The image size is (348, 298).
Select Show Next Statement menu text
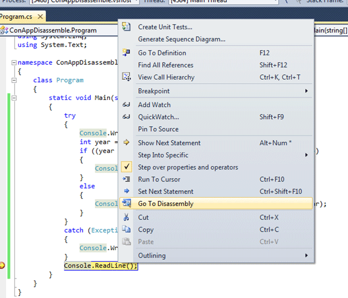coord(170,143)
